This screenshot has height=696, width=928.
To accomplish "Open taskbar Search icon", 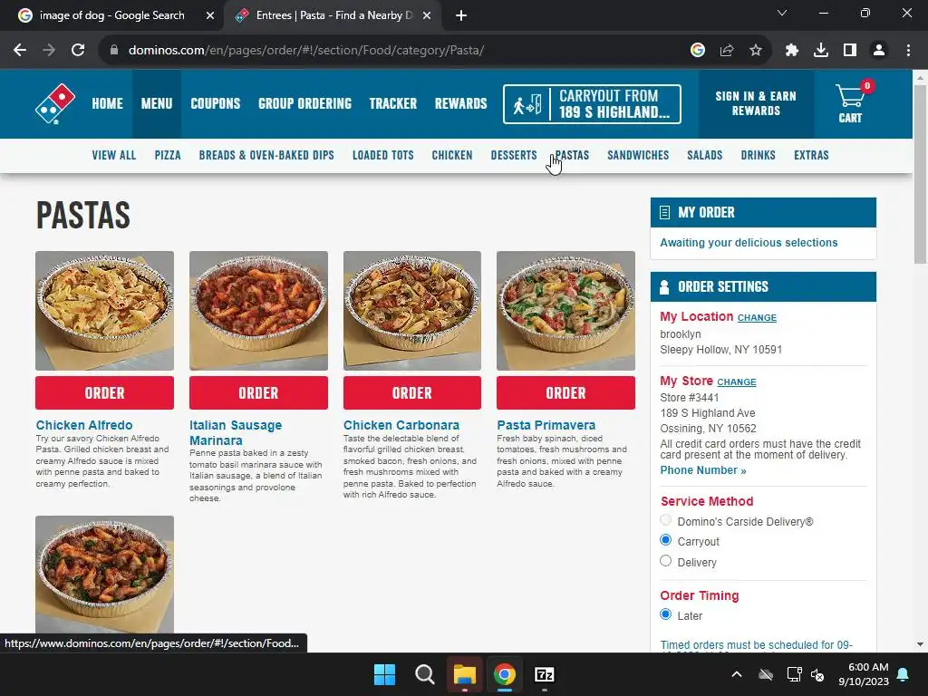I will (424, 674).
